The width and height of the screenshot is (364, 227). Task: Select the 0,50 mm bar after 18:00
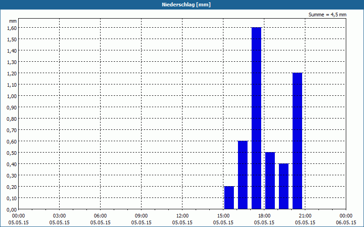(270, 181)
